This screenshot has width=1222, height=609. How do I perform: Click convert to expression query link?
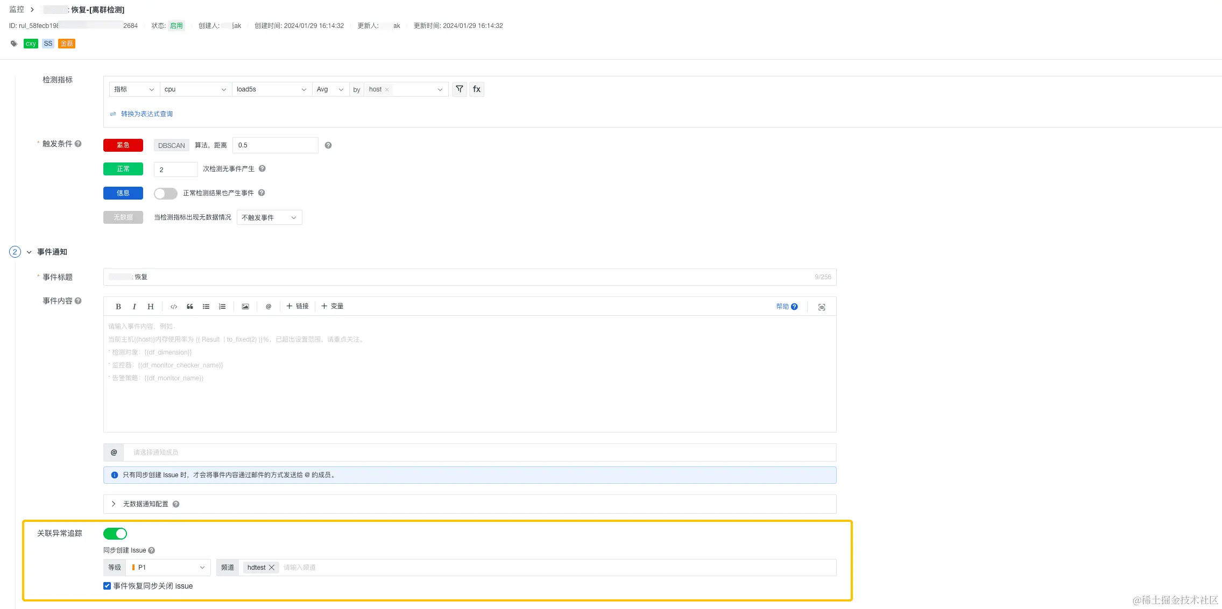[146, 114]
